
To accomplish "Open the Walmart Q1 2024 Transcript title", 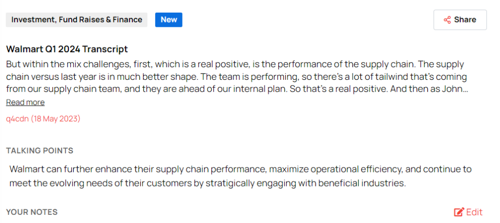I will pos(67,49).
